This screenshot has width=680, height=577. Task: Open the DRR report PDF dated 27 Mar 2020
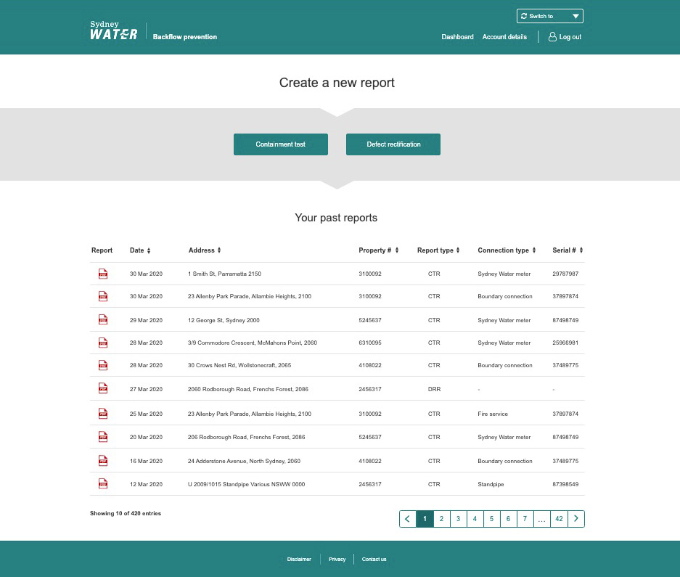click(102, 389)
